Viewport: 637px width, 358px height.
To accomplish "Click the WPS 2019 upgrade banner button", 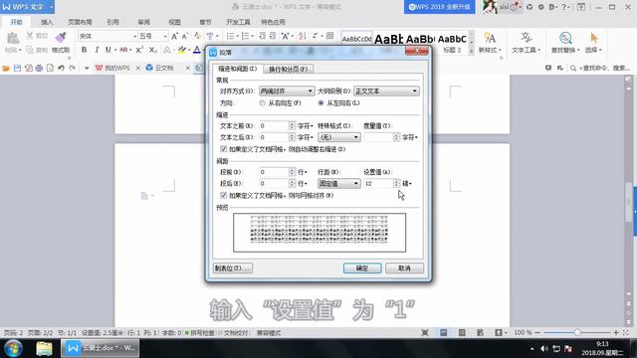I will point(439,7).
